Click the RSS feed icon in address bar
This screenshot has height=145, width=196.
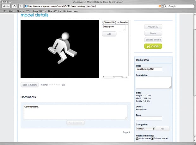(160, 6)
